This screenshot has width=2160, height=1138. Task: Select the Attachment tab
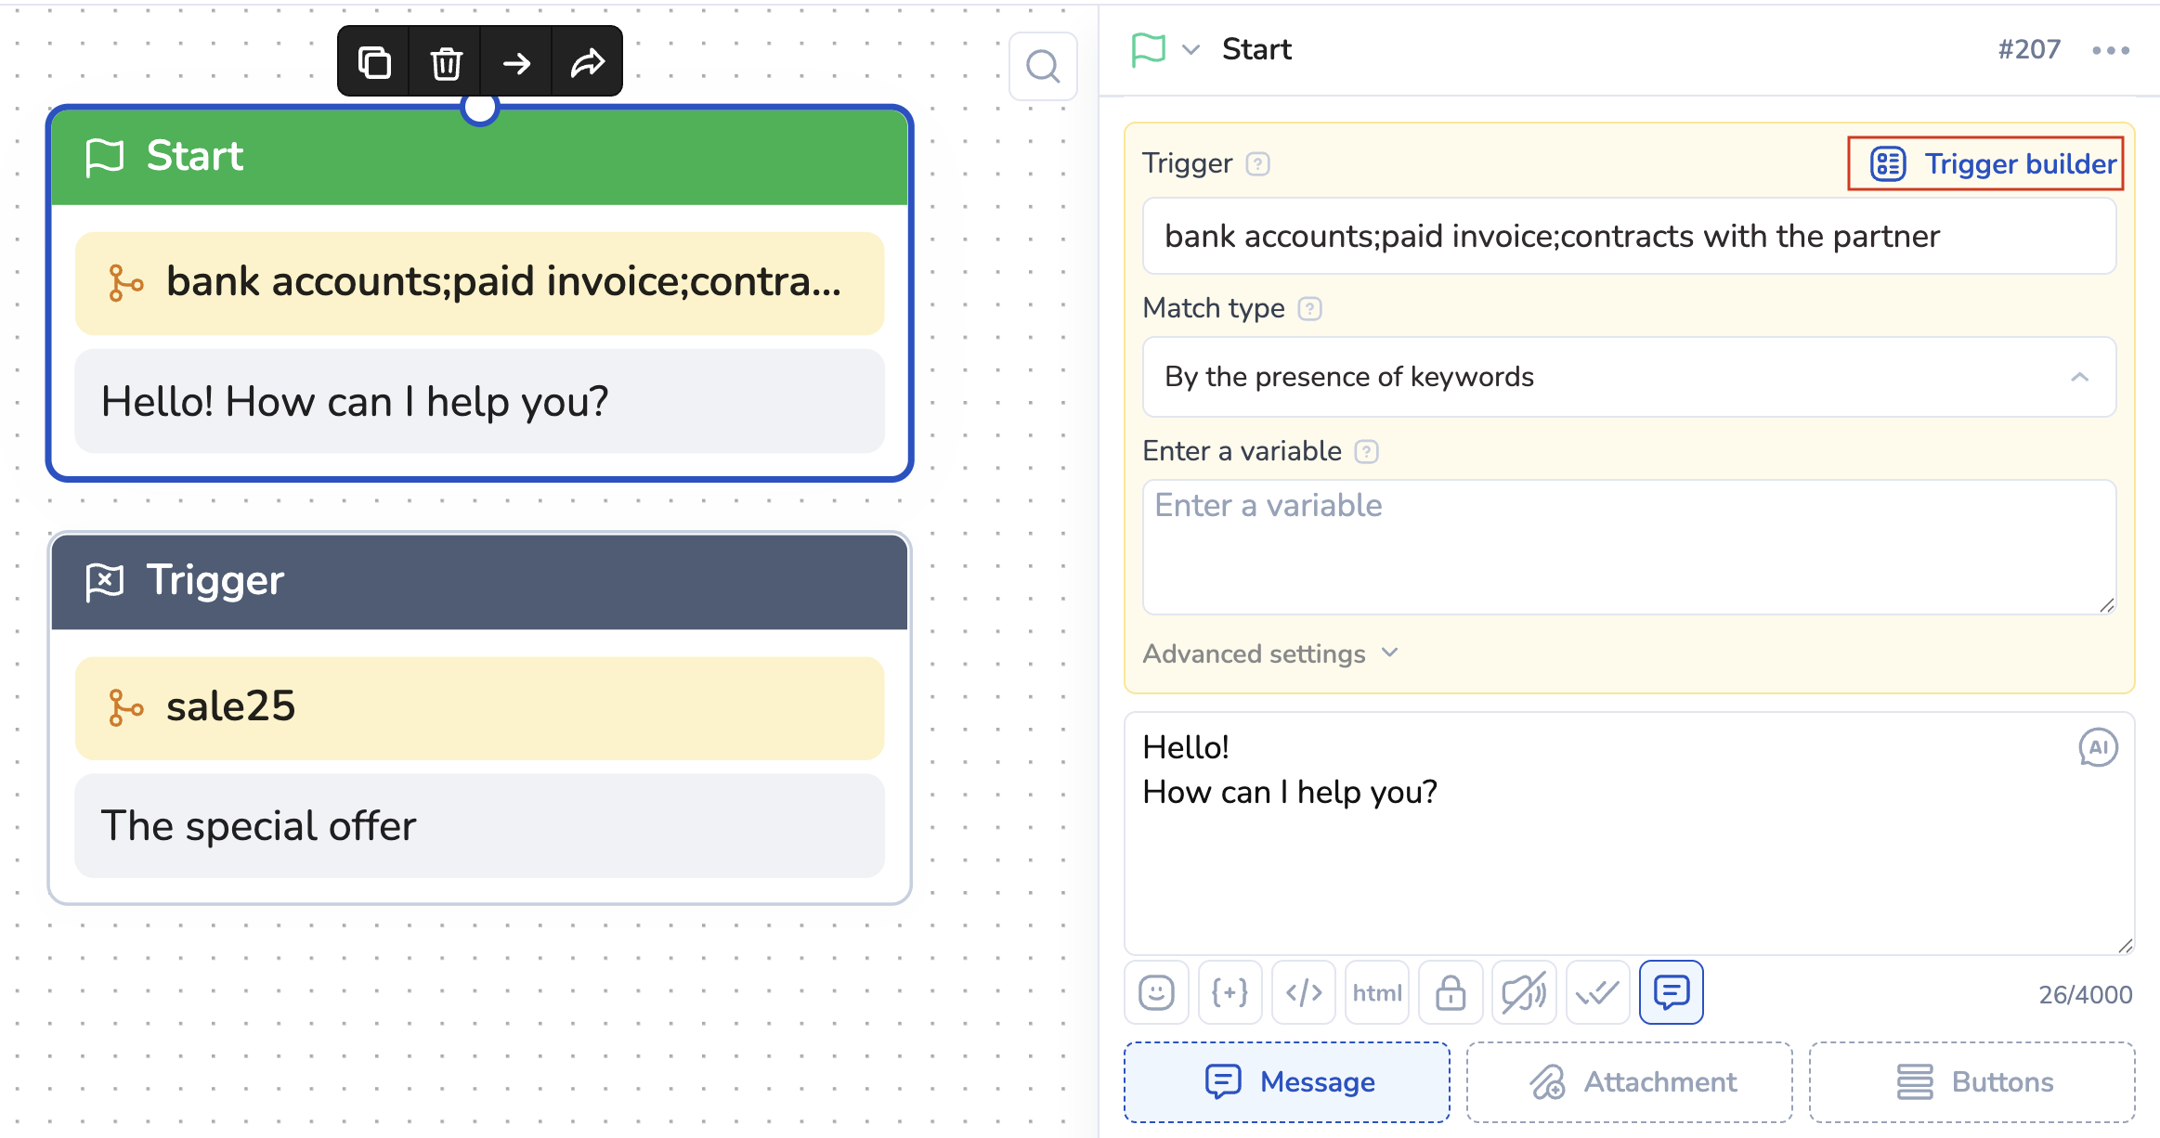tap(1630, 1081)
